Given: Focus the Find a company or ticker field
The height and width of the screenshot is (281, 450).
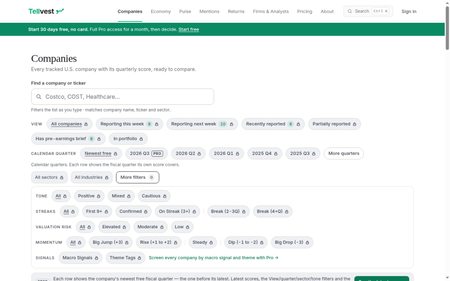Looking at the screenshot, I should coord(123,97).
